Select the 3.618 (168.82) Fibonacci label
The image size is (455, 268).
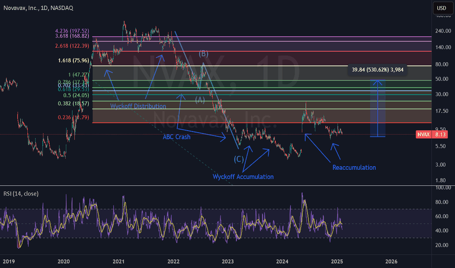pos(72,36)
